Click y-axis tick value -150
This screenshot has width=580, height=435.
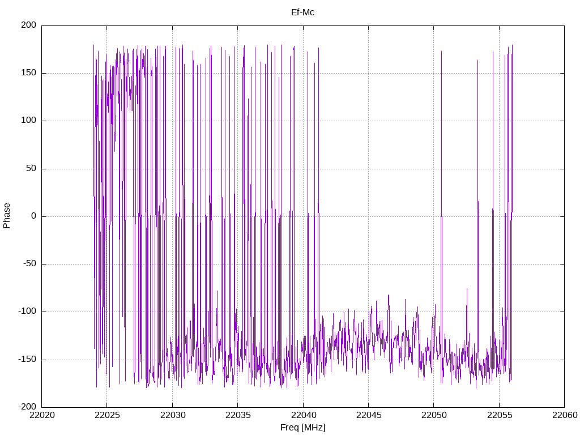27,359
